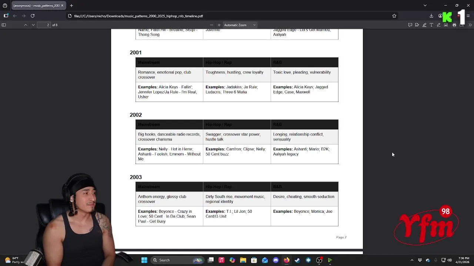Go to next PDF page arrow
The height and width of the screenshot is (266, 474).
33,25
